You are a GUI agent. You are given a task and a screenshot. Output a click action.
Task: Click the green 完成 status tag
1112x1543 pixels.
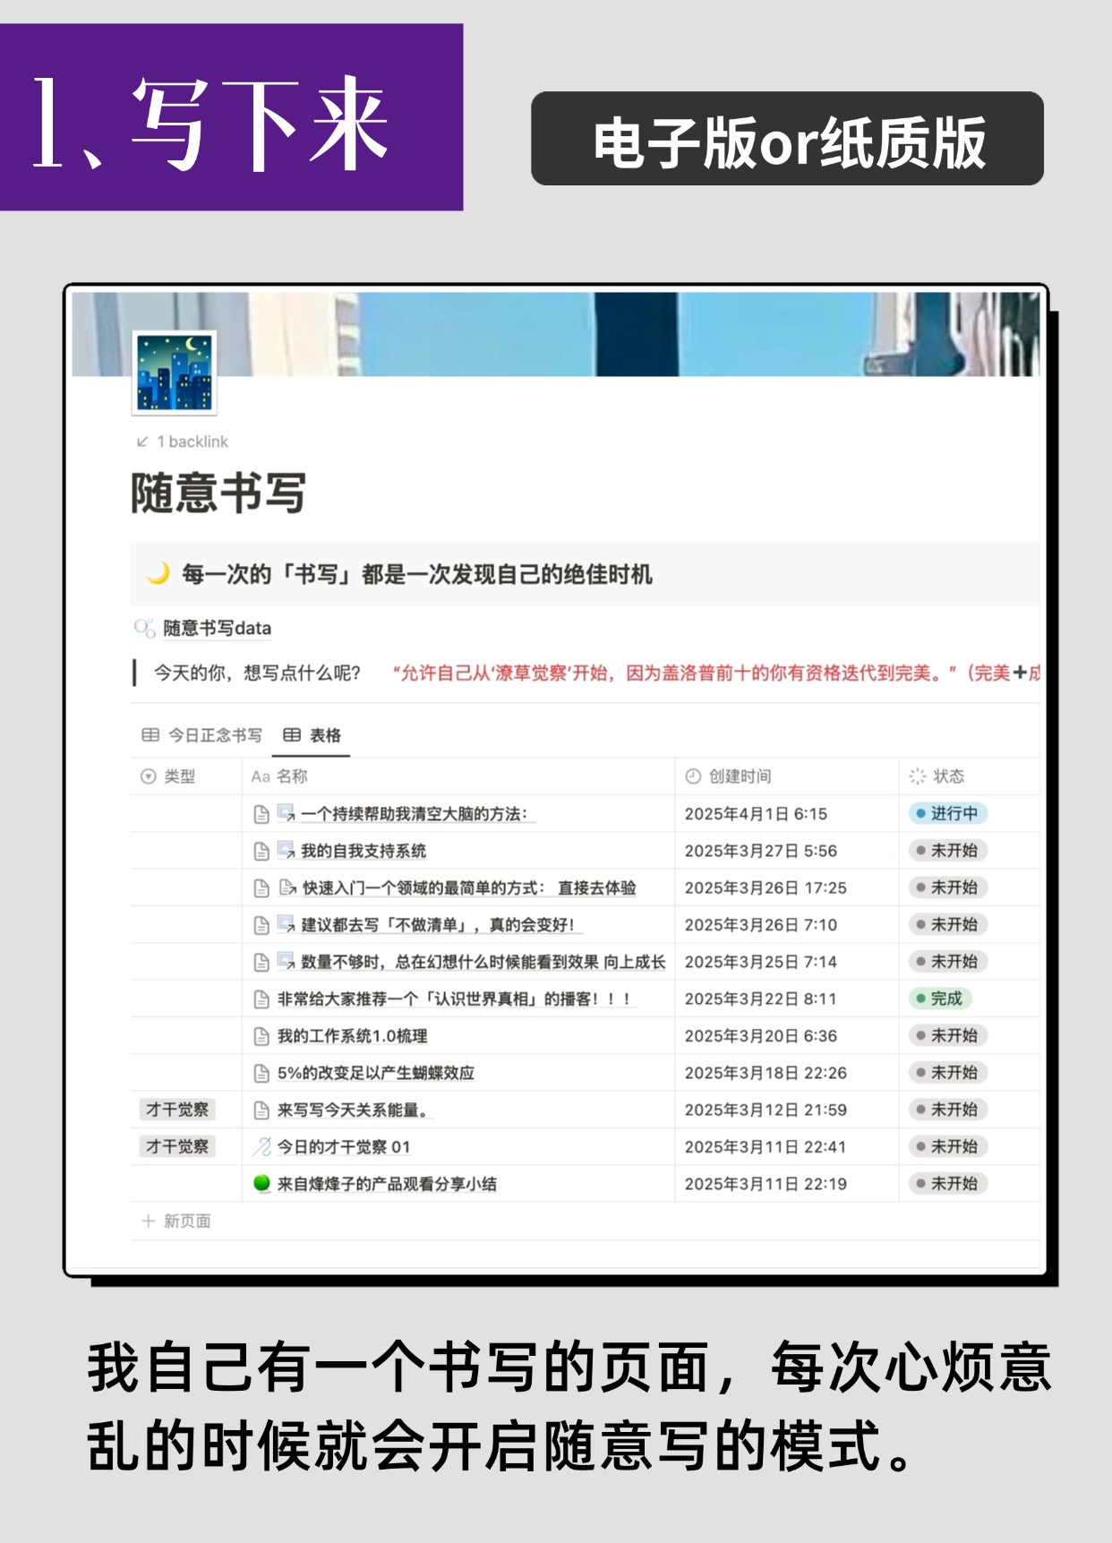click(x=939, y=999)
